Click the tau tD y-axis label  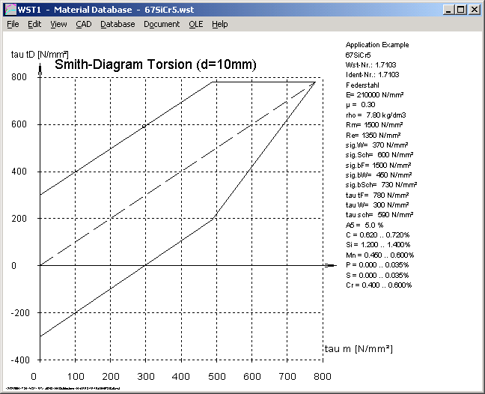pos(40,53)
